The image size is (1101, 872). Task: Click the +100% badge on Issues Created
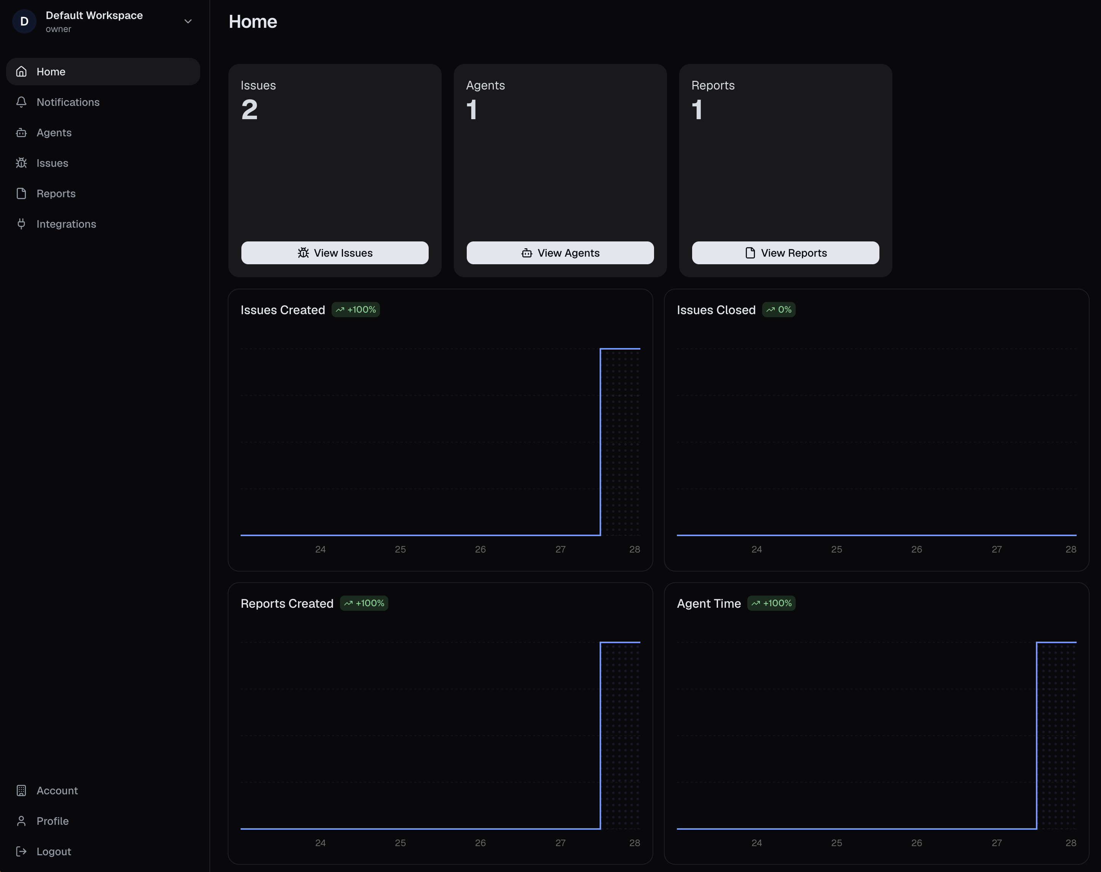[x=356, y=310]
